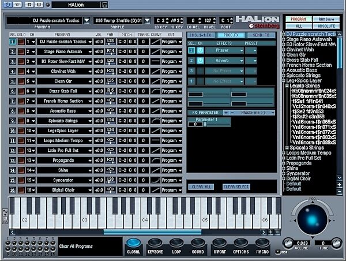Solo the Acoustic Bass slot
This screenshot has height=261, width=346.
[21, 111]
